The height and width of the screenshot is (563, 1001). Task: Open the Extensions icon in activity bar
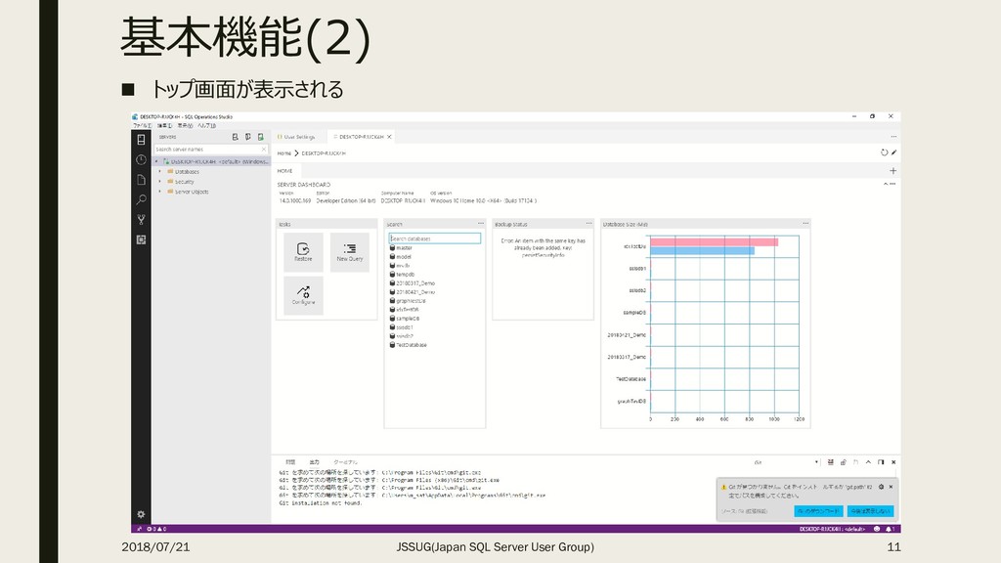[x=141, y=239]
